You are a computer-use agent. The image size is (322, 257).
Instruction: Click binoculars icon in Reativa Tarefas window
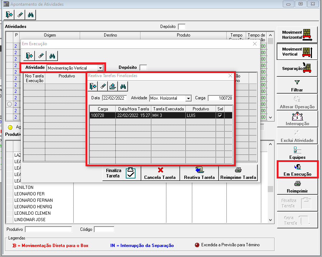123,86
